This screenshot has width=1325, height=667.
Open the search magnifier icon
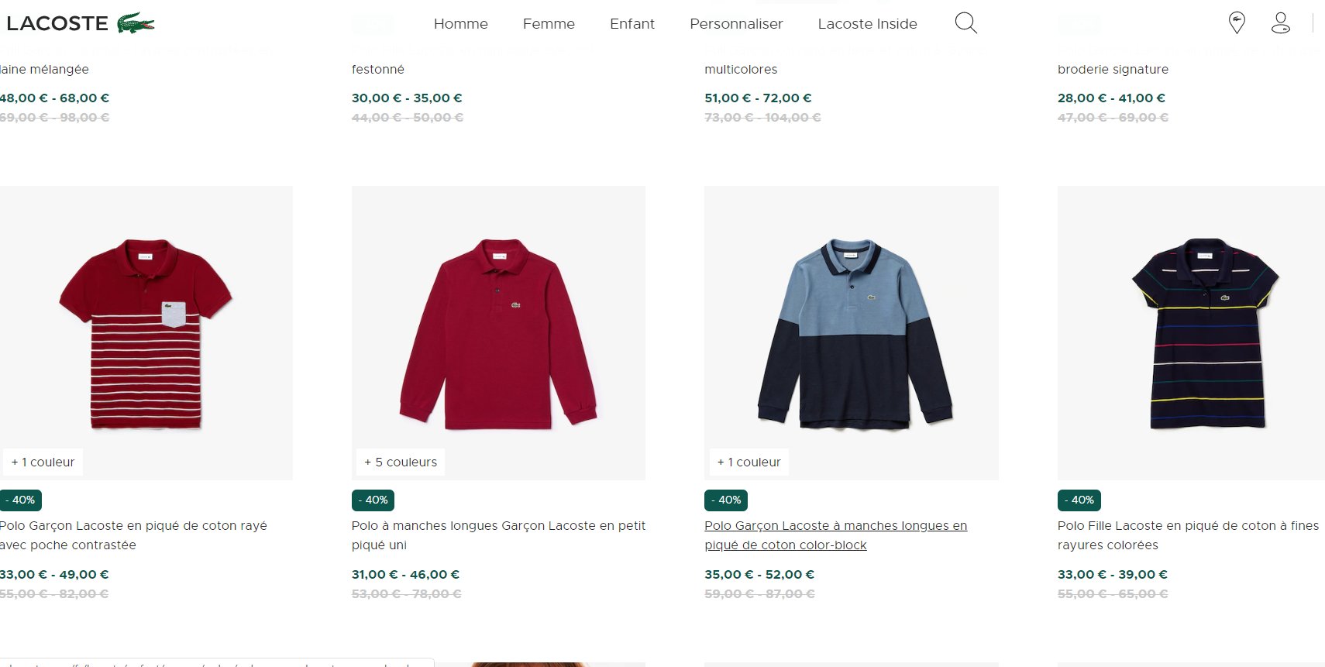(965, 23)
